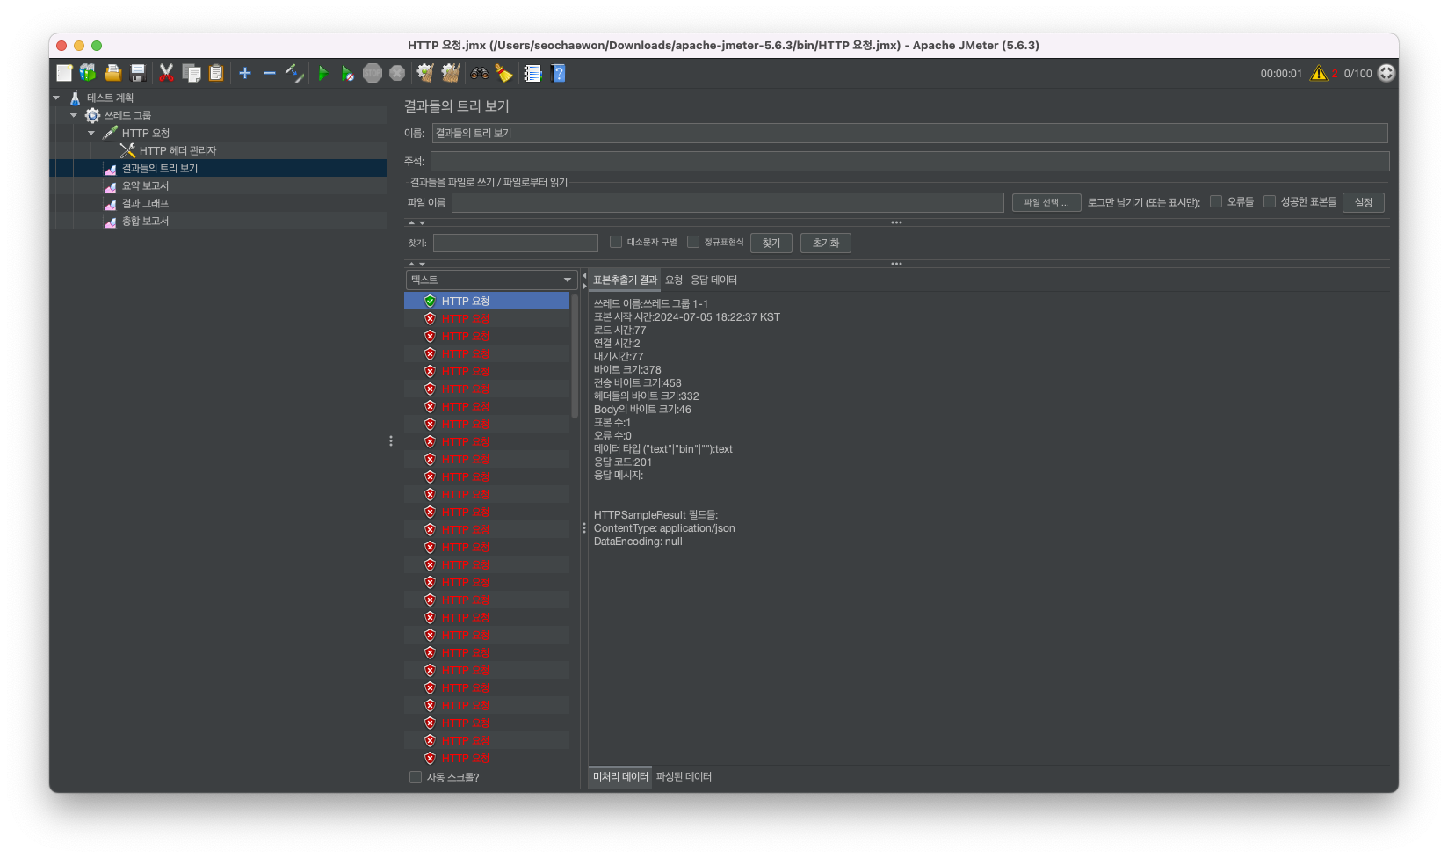Select the 미처리 데이터 bottom tab
The image size is (1448, 858).
(x=620, y=777)
